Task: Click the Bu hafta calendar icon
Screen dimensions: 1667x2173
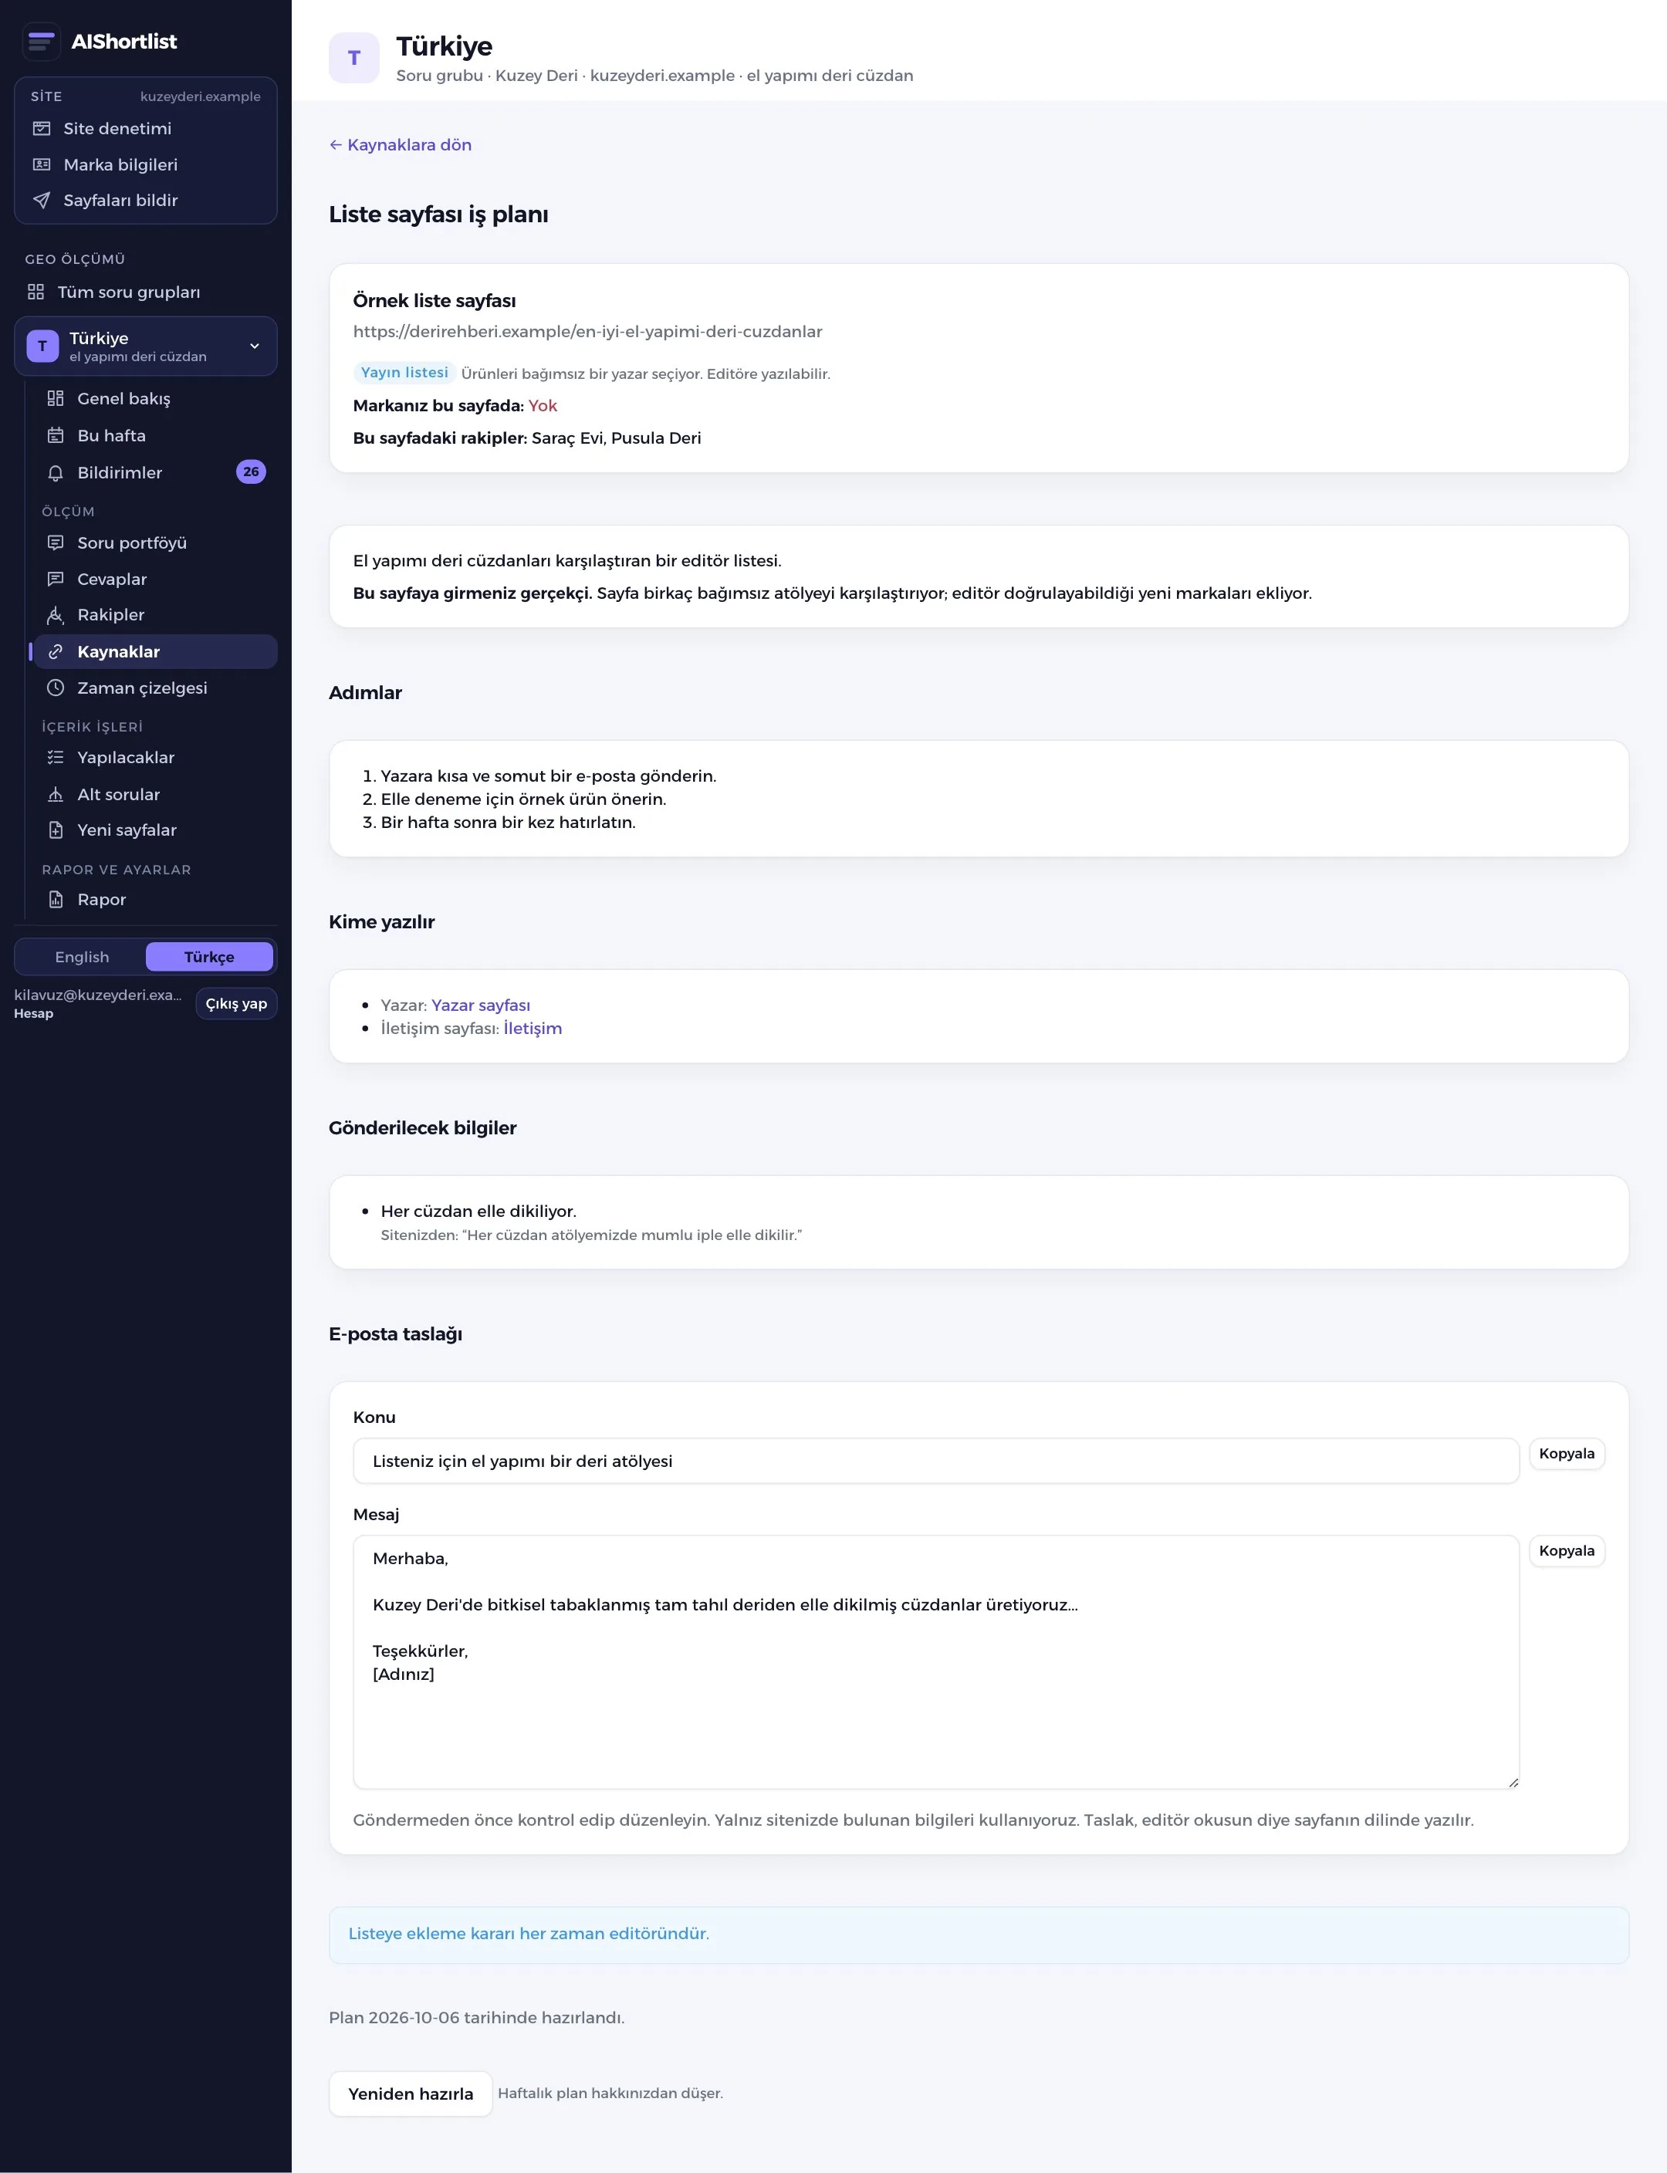Action: 56,435
